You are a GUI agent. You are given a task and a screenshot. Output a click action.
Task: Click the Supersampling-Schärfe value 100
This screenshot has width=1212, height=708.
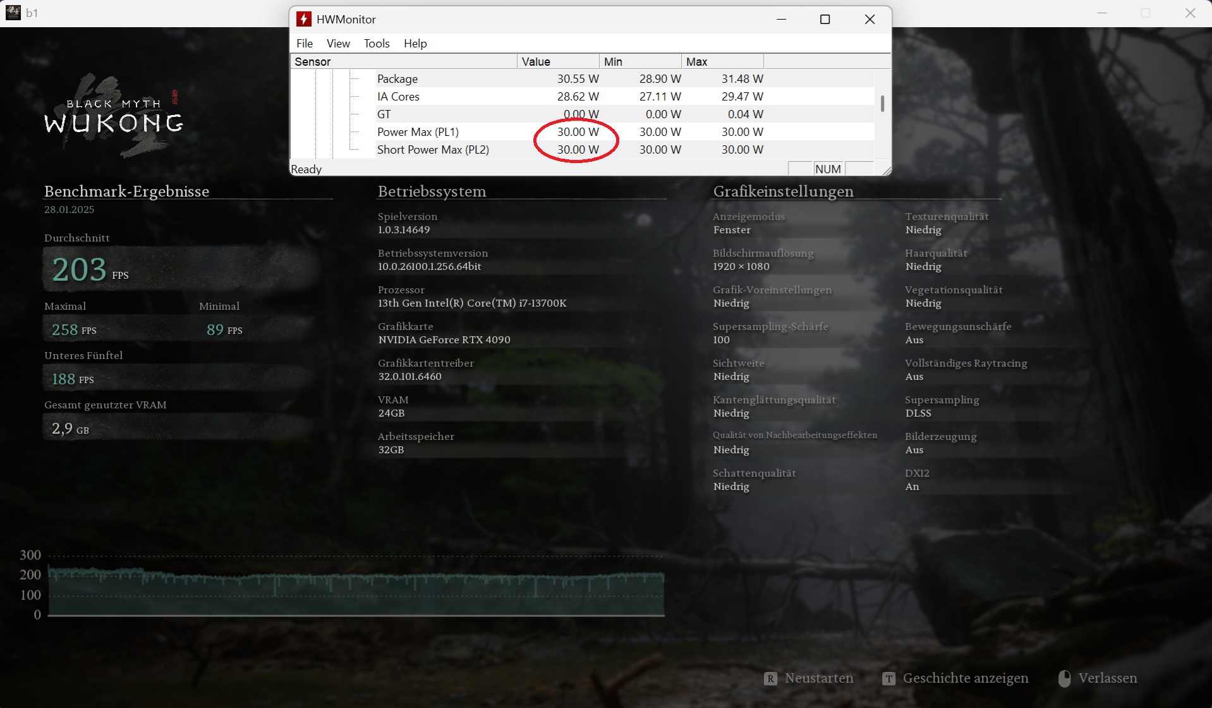tap(721, 339)
